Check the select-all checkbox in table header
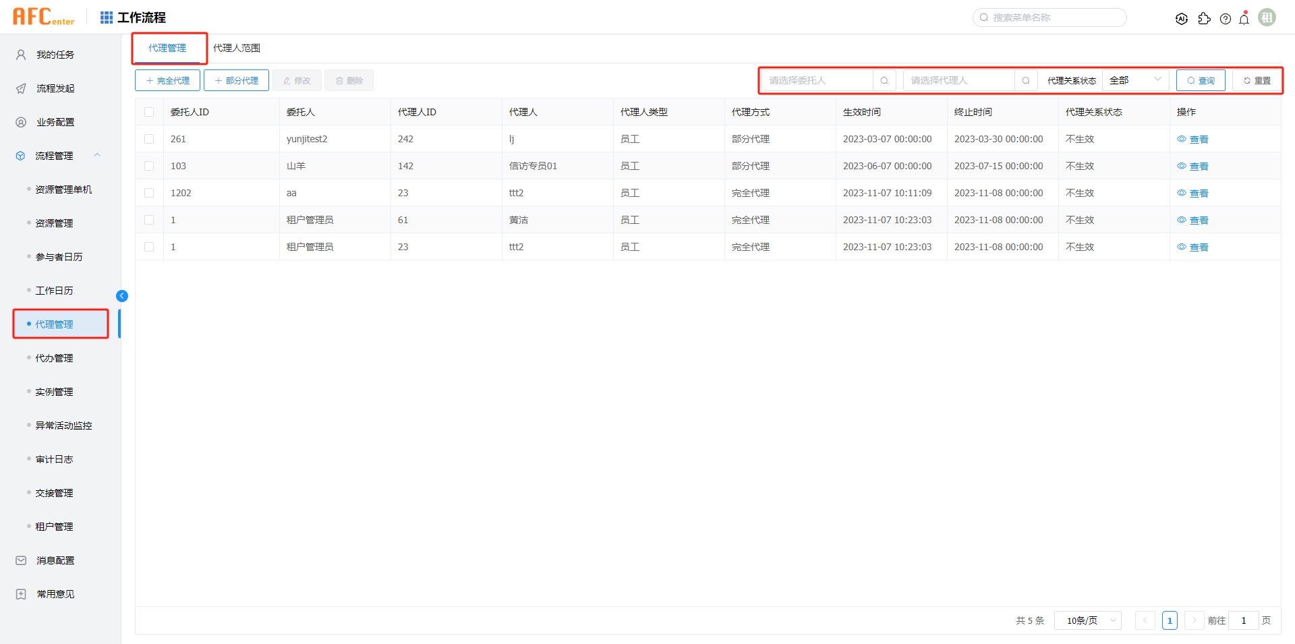Image resolution: width=1295 pixels, height=644 pixels. click(x=149, y=111)
